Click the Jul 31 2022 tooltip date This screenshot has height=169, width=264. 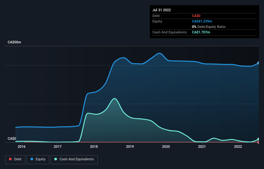click(162, 10)
